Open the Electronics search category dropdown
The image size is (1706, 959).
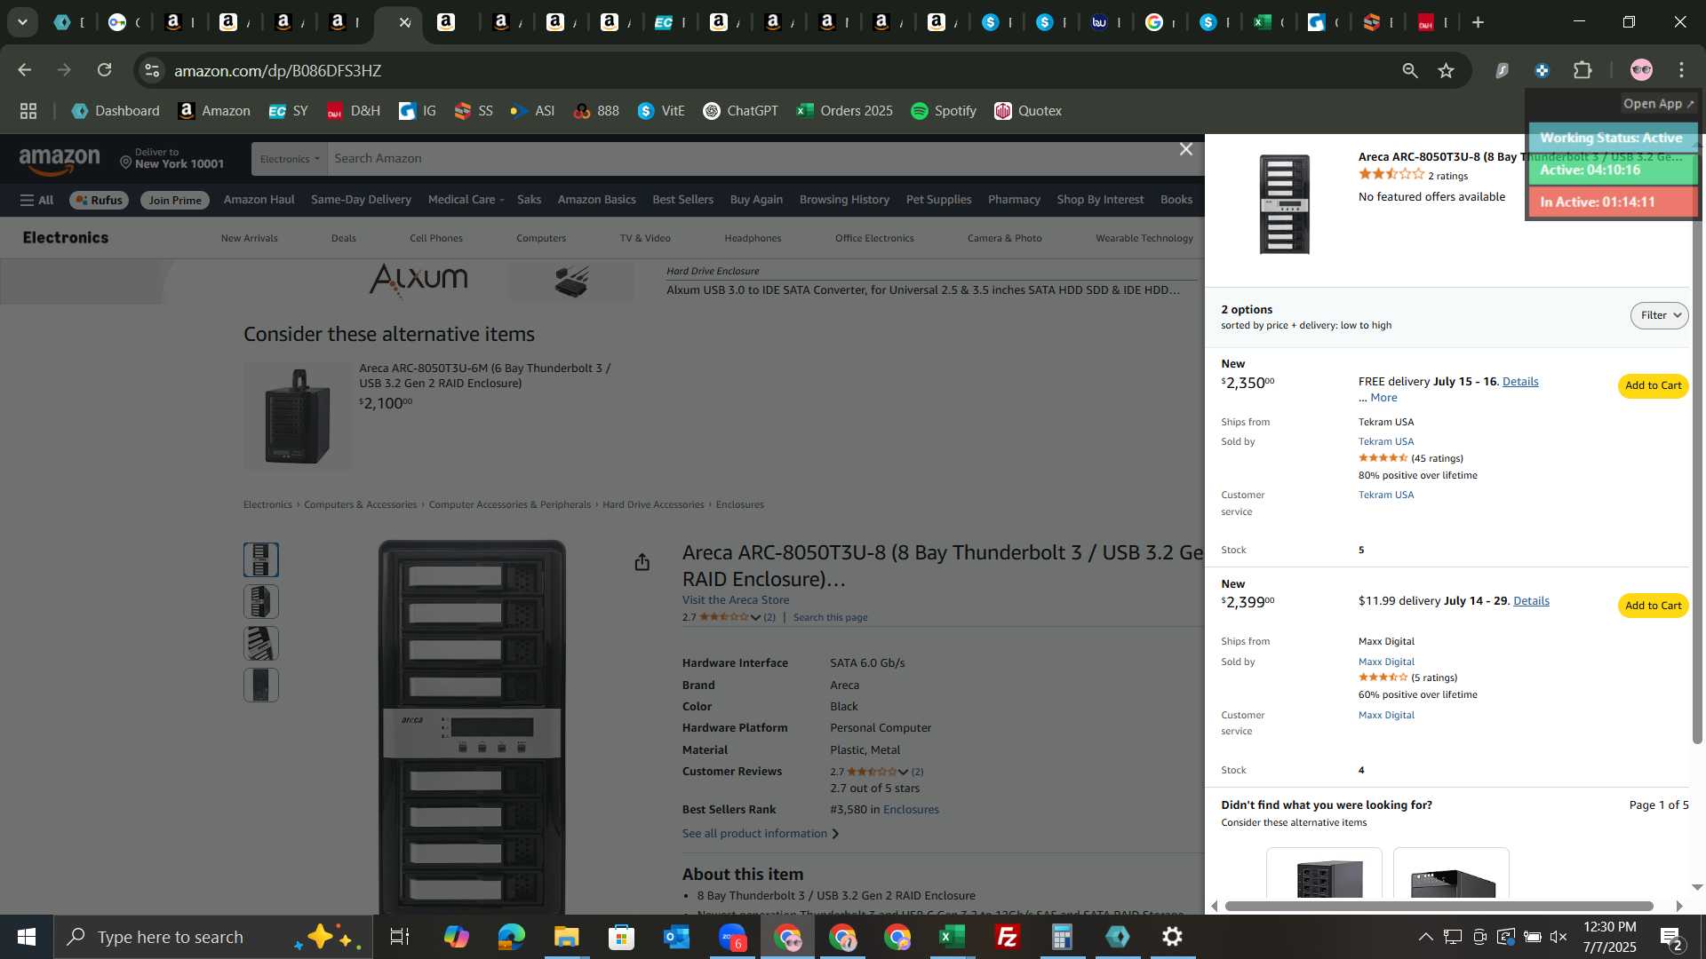tap(290, 159)
